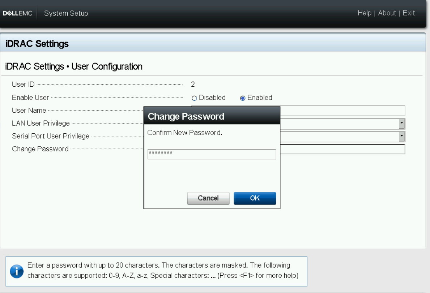Select the Enabled radio button

[243, 98]
